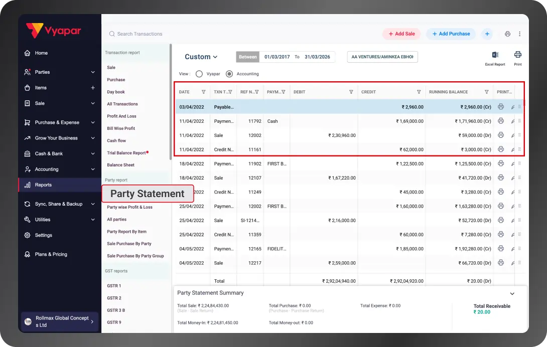547x347 pixels.
Task: Click the 01/03/2017 start date field
Action: 277,57
